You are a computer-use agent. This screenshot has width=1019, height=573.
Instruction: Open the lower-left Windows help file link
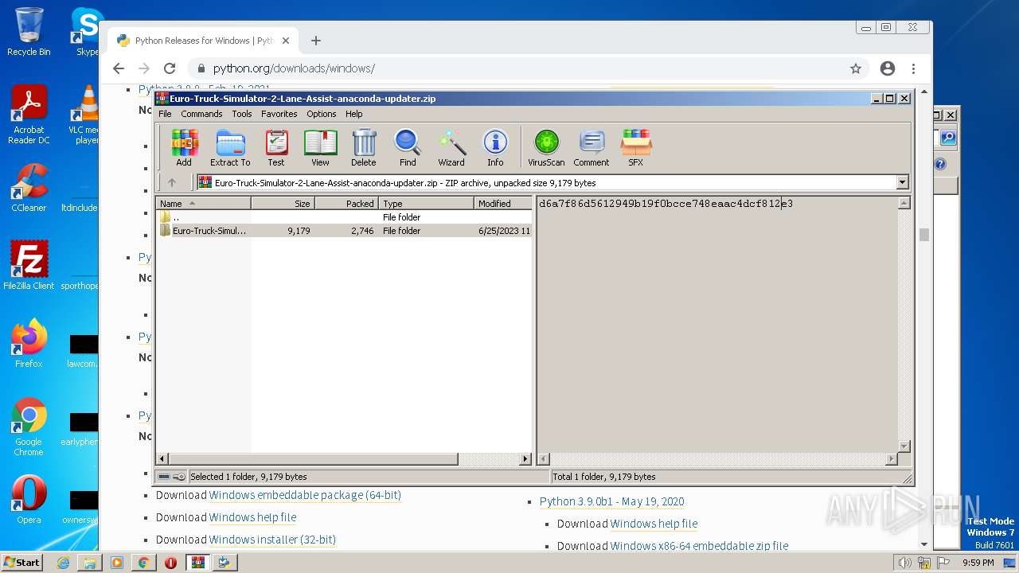pos(252,517)
